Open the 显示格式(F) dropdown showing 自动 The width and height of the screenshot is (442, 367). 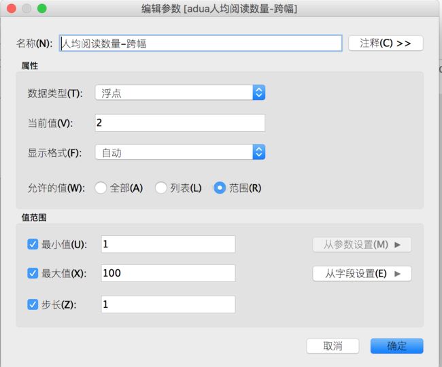point(180,152)
